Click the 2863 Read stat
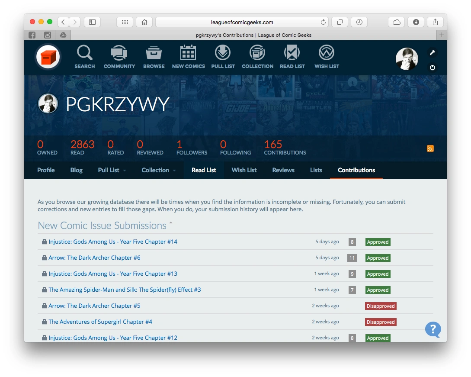471x377 pixels. click(82, 147)
